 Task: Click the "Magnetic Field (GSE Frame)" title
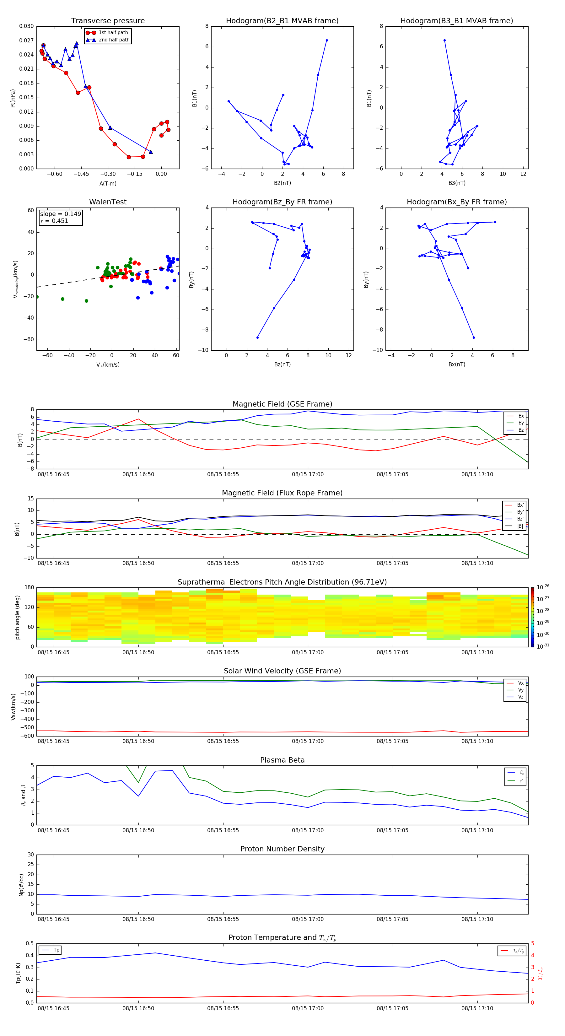pos(282,404)
